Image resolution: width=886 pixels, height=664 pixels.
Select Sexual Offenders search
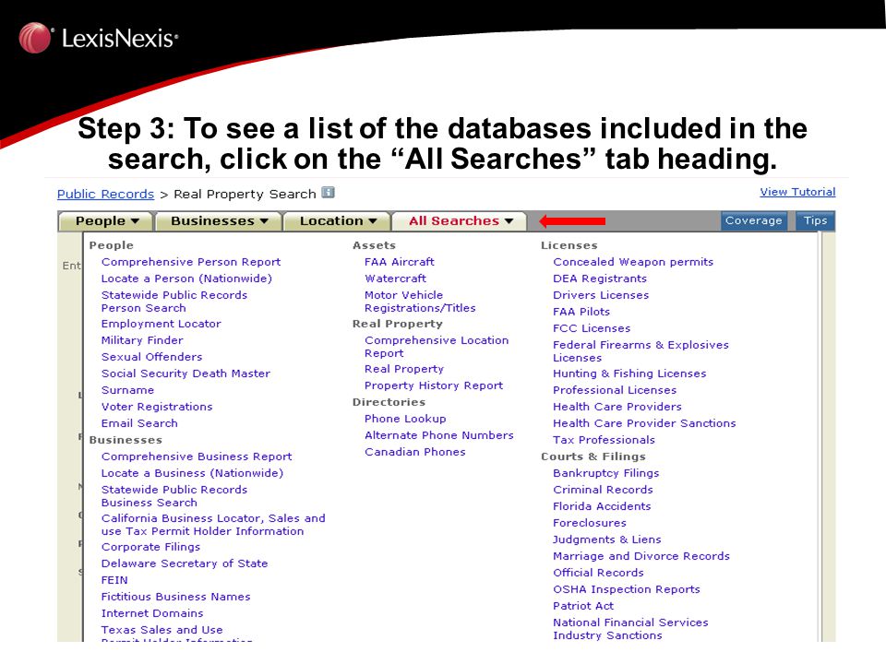[x=152, y=357]
